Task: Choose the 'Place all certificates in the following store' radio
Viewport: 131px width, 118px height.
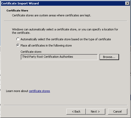Action: pos(18,45)
